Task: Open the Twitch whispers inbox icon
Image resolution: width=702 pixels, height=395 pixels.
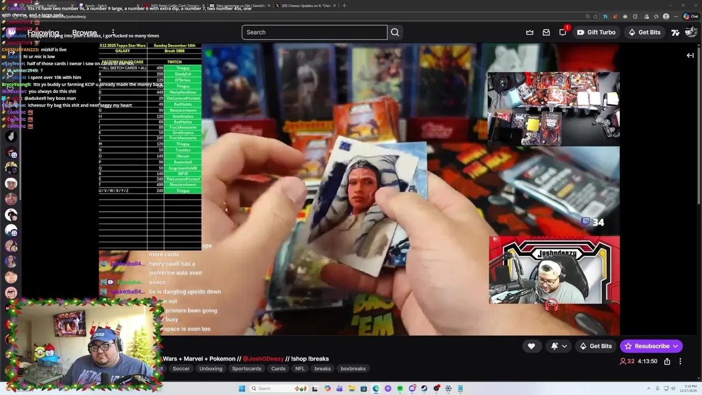Action: (546, 32)
